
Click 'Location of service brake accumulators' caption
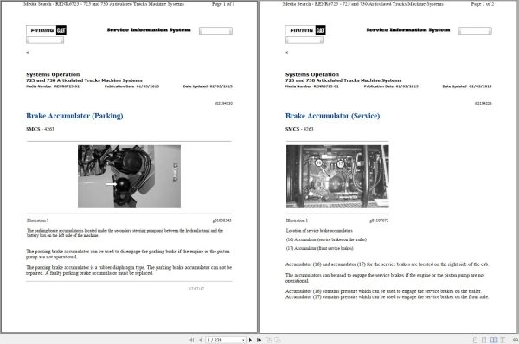coord(319,231)
